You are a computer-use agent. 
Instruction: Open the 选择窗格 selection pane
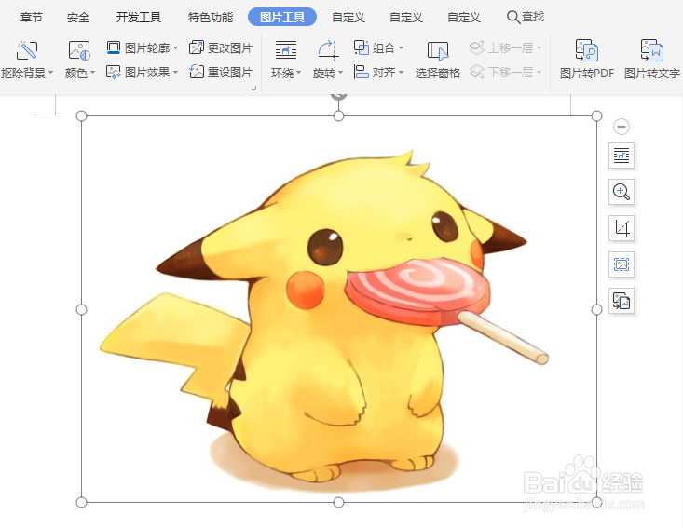pos(437,61)
